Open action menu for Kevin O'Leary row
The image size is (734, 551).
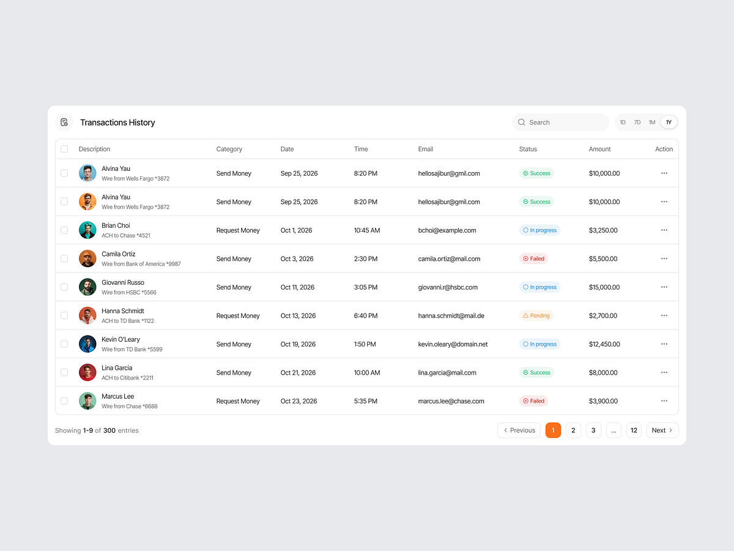(x=664, y=344)
